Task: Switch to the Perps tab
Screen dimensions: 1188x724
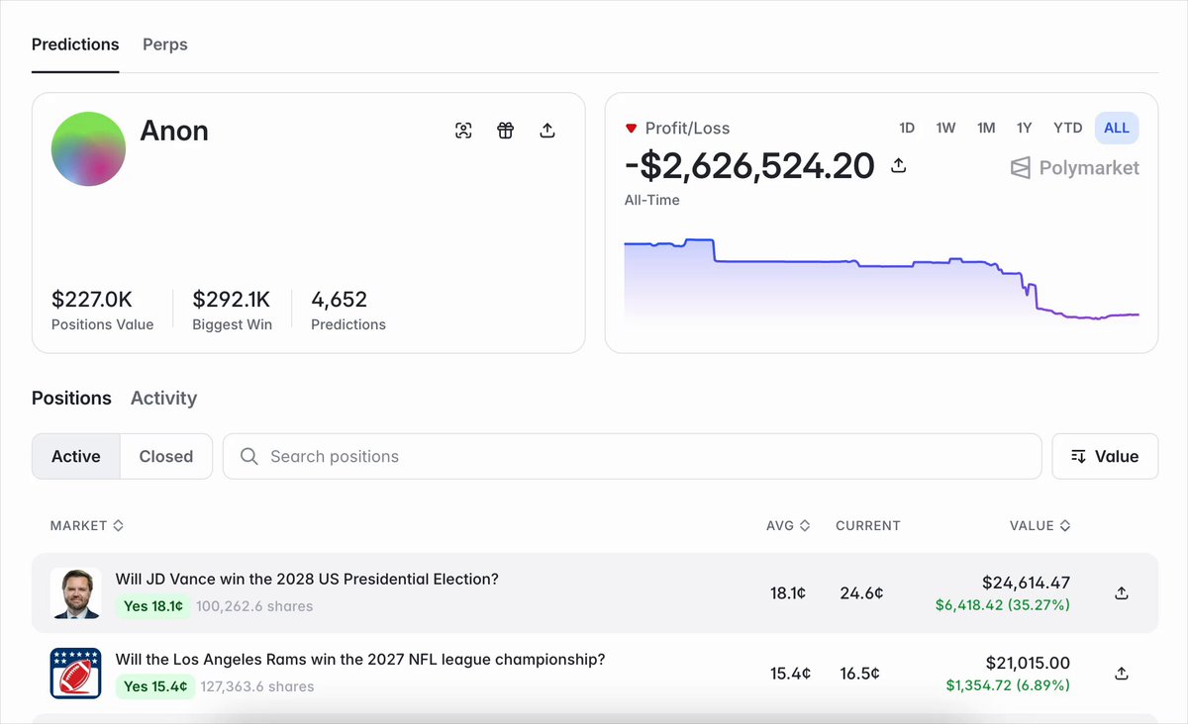Action: coord(165,45)
